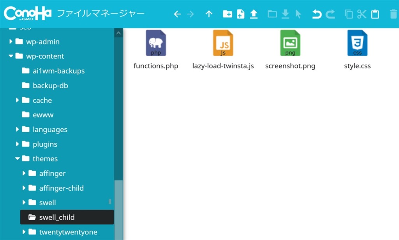399x240 pixels.
Task: Select the screenshot.png file icon
Action: pos(290,43)
